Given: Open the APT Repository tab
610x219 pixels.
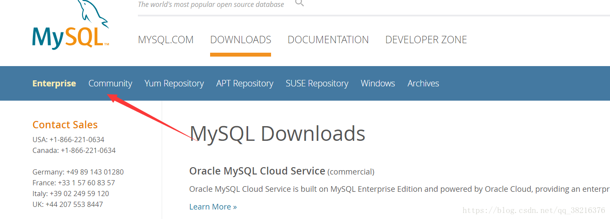Looking at the screenshot, I should (245, 83).
